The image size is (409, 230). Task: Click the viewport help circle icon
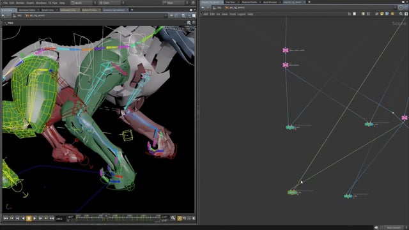pyautogui.click(x=194, y=23)
